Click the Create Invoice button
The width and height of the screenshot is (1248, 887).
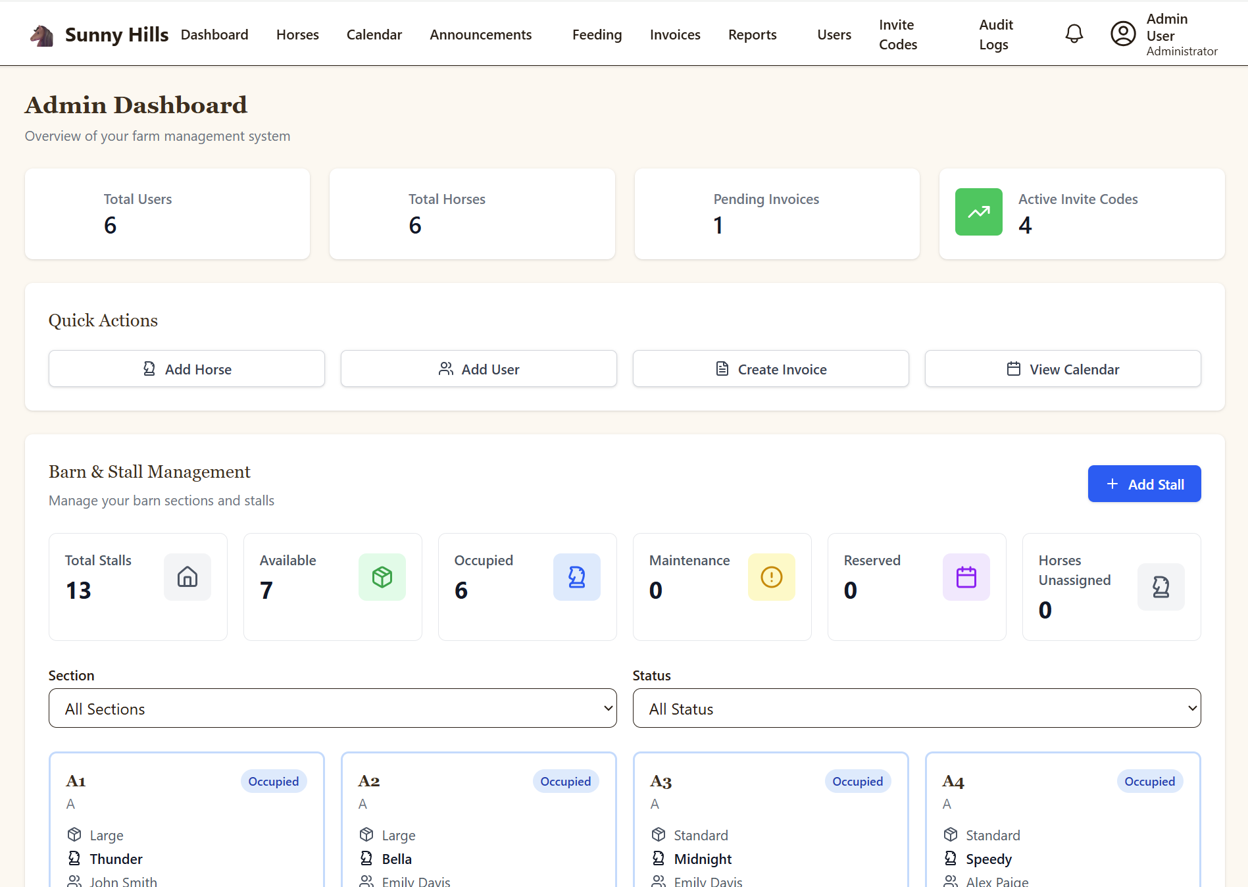pyautogui.click(x=771, y=368)
